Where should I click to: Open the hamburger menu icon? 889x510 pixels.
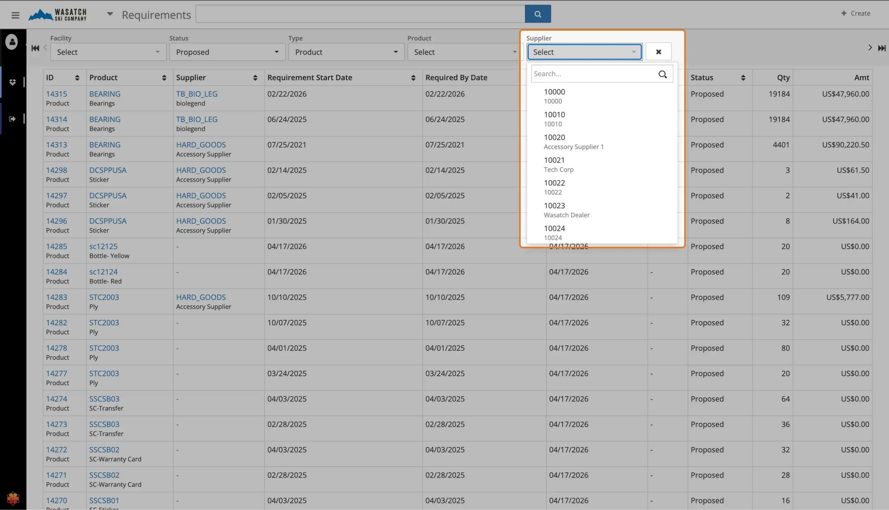click(x=15, y=15)
